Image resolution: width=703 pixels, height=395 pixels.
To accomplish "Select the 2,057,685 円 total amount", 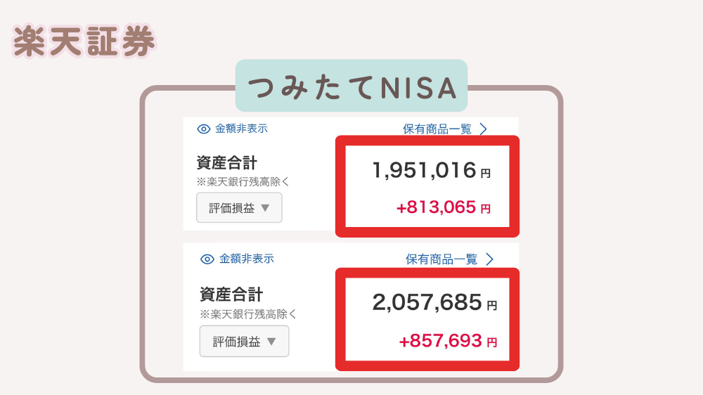I will click(434, 303).
